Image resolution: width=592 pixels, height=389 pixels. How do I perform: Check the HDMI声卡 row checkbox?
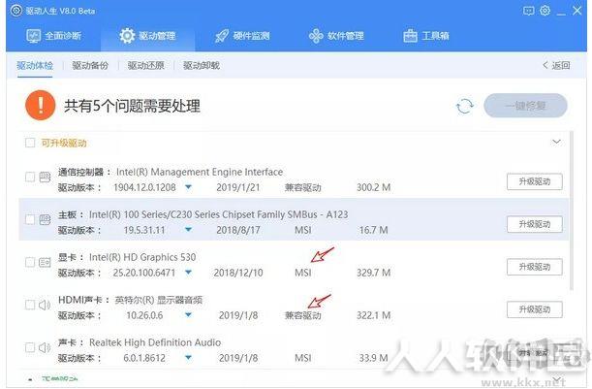(x=30, y=305)
